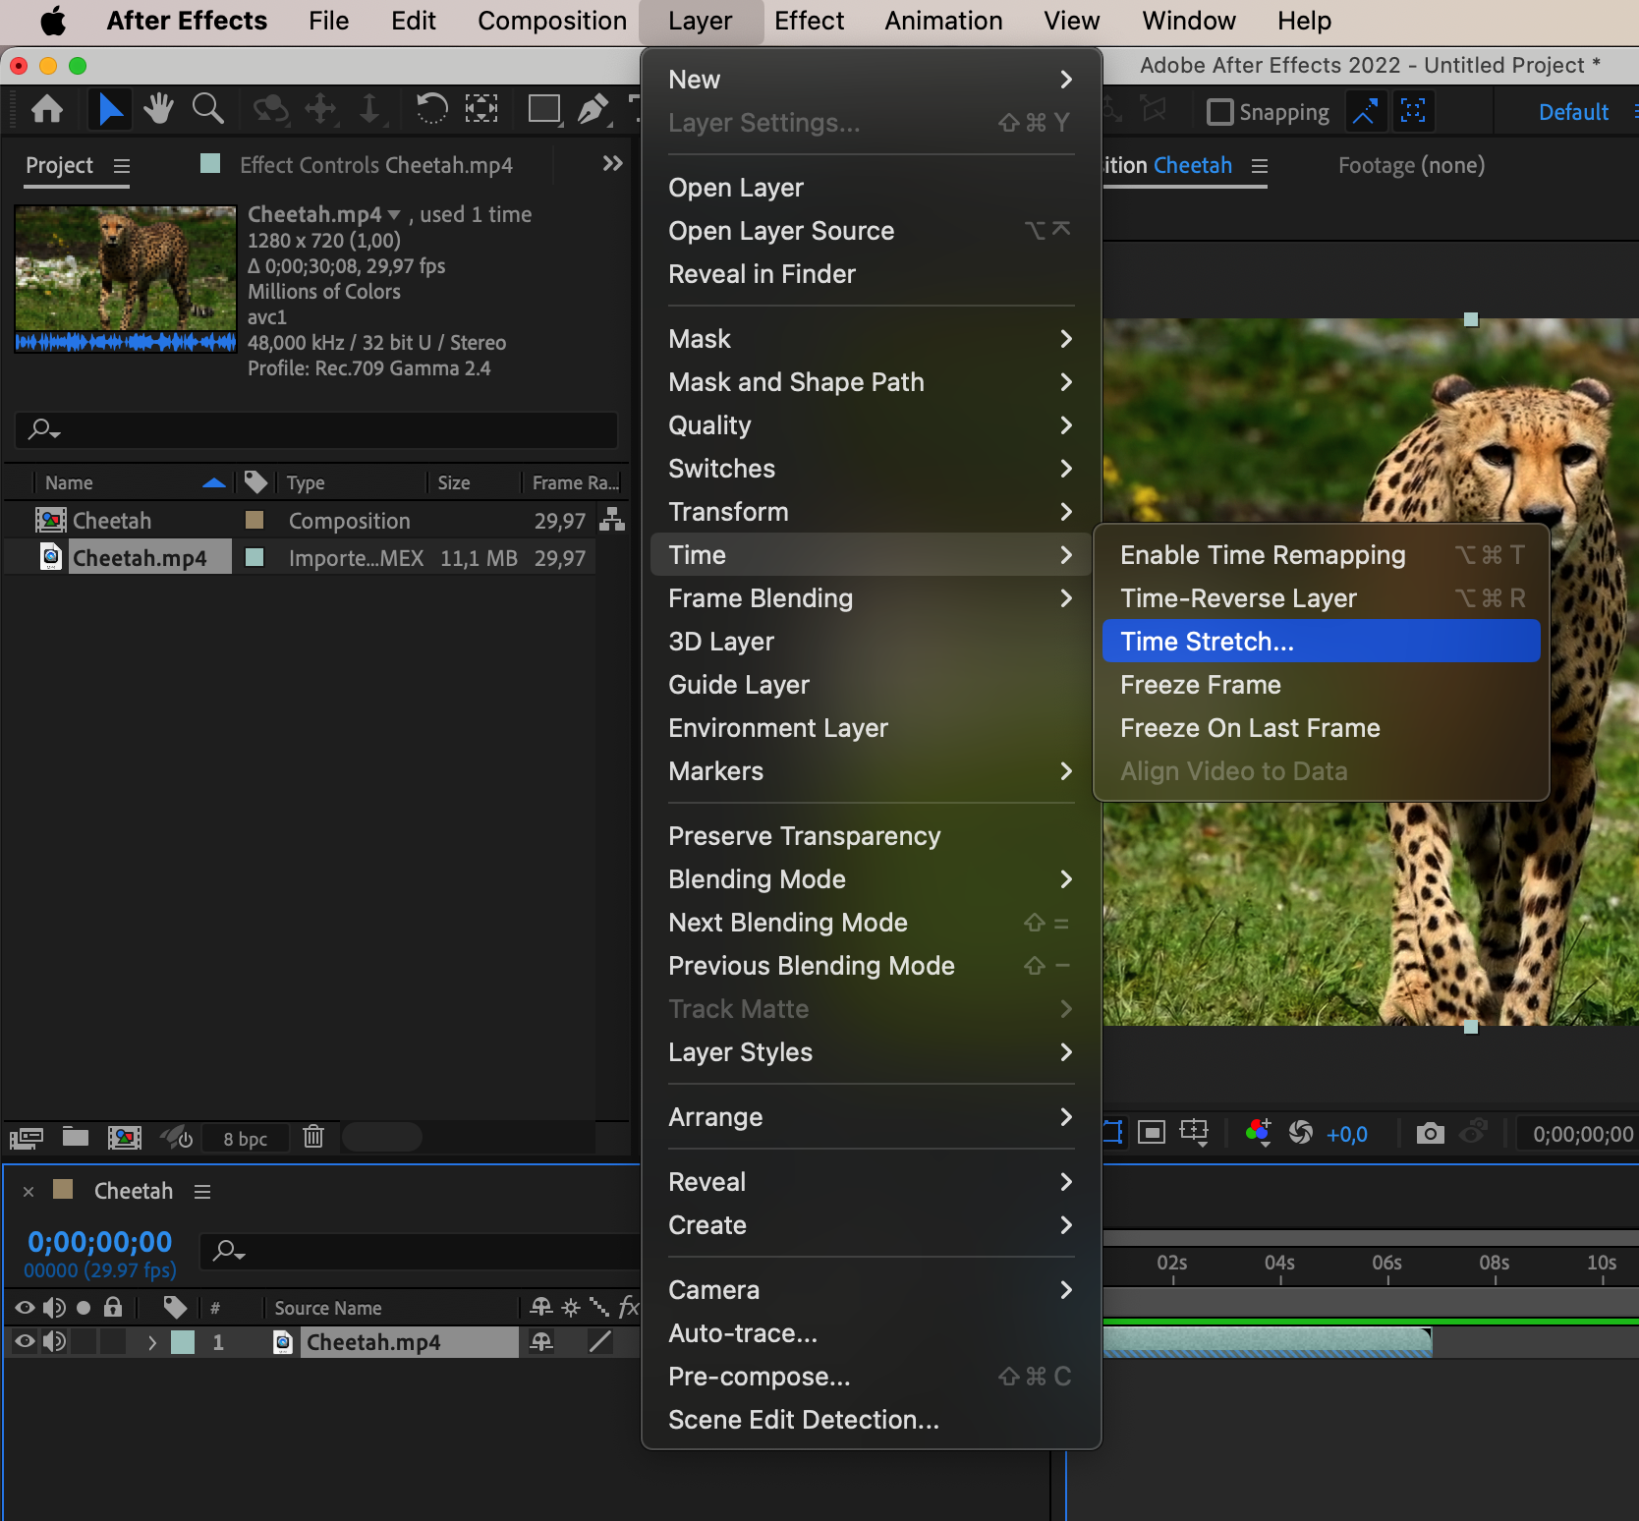Create new folder in Project panel

(76, 1137)
